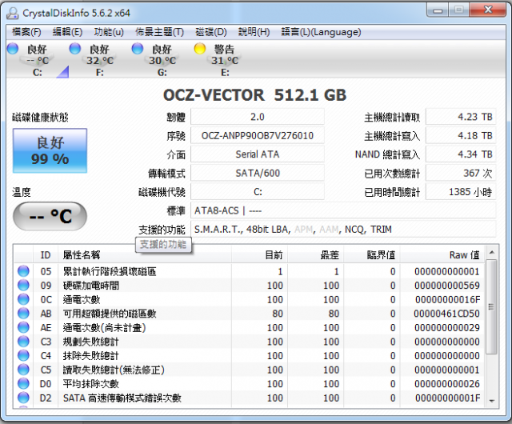This screenshot has height=424, width=512.
Task: Click the status icon for attribute C3
Action: 23,342
